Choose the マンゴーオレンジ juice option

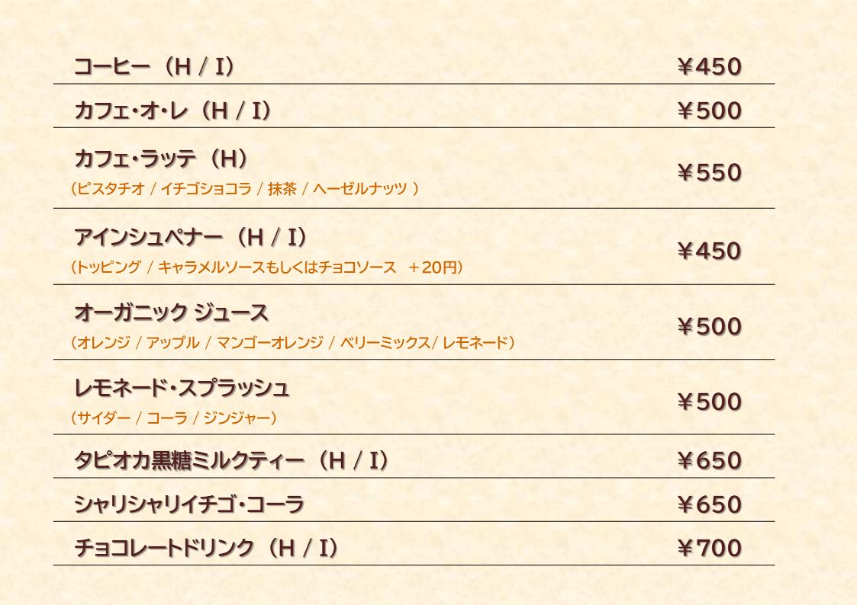[270, 343]
